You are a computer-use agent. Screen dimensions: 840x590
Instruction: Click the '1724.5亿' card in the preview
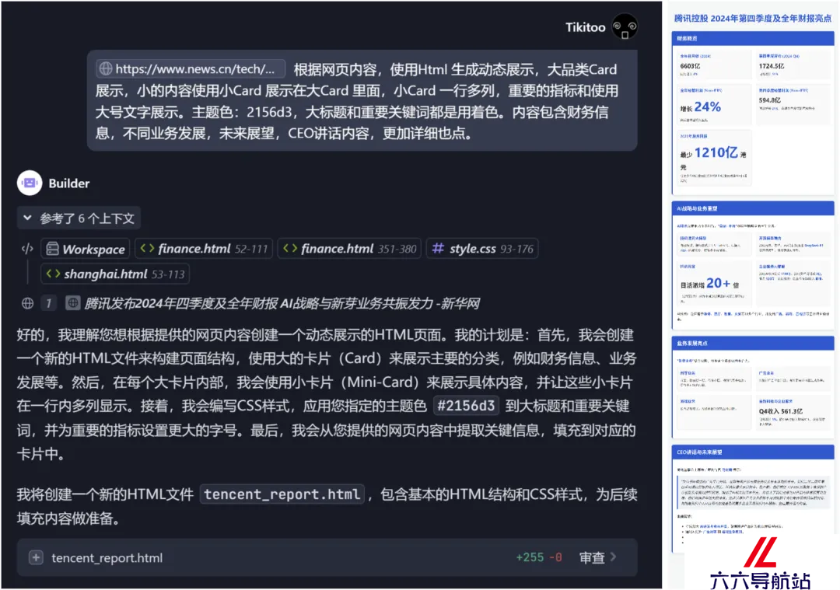(793, 65)
